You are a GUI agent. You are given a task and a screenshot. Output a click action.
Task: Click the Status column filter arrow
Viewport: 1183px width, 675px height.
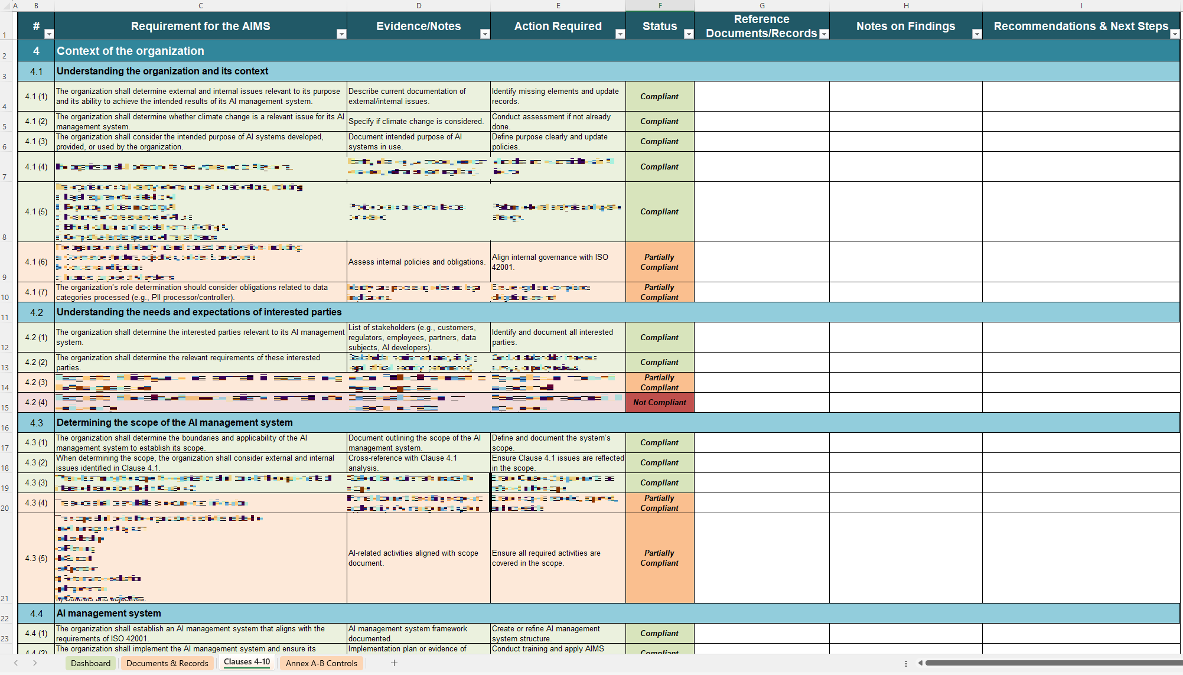click(x=688, y=34)
